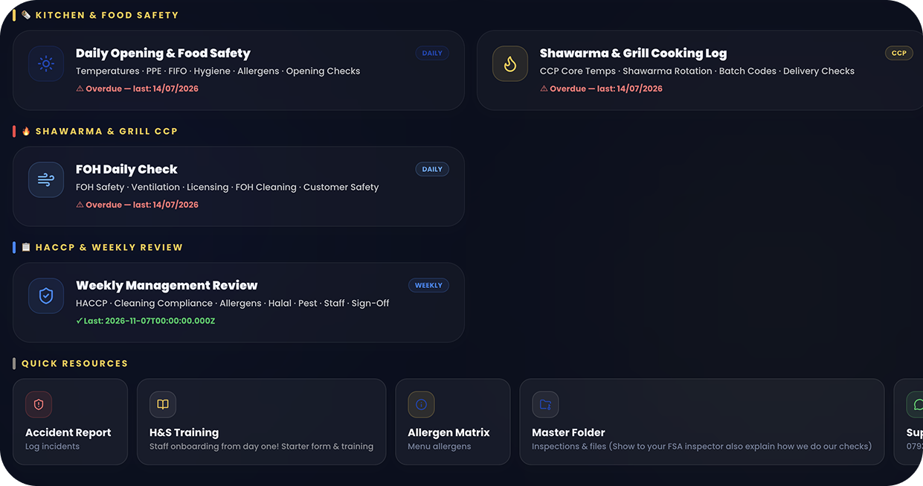Select the FOH Daily Check title

point(126,170)
